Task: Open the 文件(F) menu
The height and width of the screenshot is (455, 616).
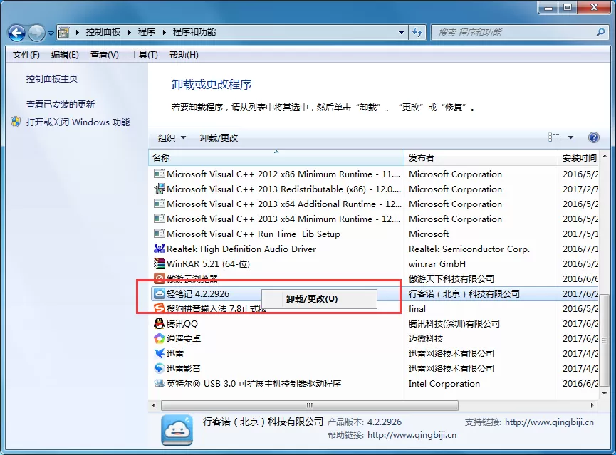Action: click(26, 55)
